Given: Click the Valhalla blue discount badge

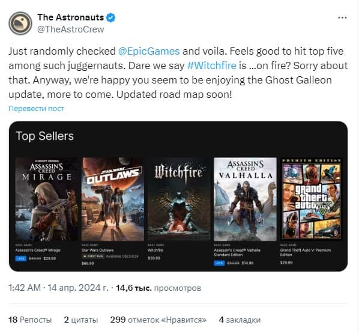Looking at the screenshot, I should pos(219,263).
